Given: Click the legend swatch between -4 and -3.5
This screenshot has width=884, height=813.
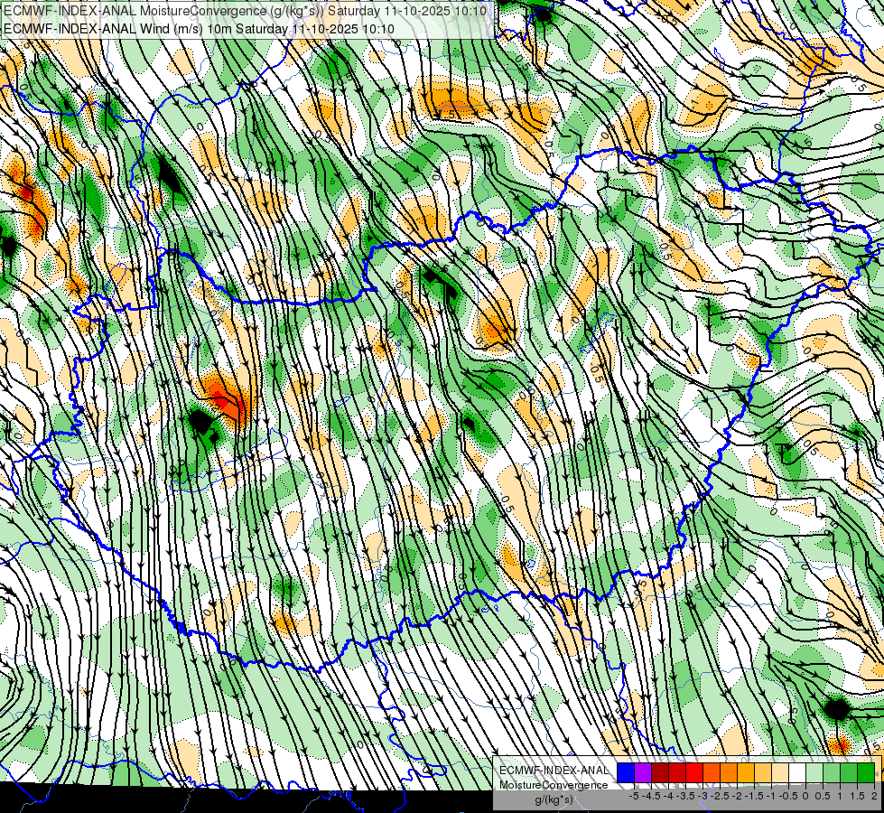Looking at the screenshot, I should (x=677, y=773).
